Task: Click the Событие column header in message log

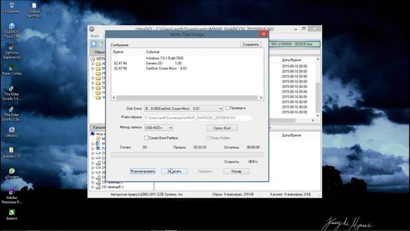Action: tap(152, 52)
